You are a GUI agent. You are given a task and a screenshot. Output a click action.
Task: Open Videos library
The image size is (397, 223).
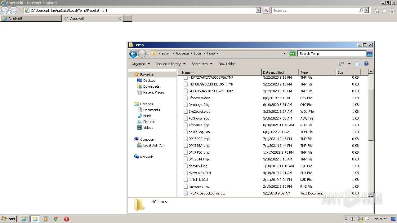point(148,128)
